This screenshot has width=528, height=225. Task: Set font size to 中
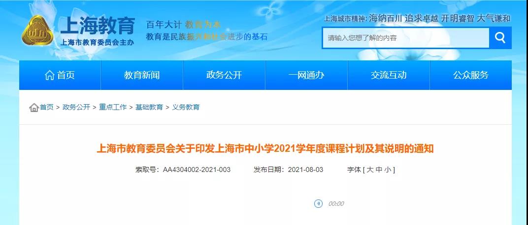pyautogui.click(x=378, y=169)
